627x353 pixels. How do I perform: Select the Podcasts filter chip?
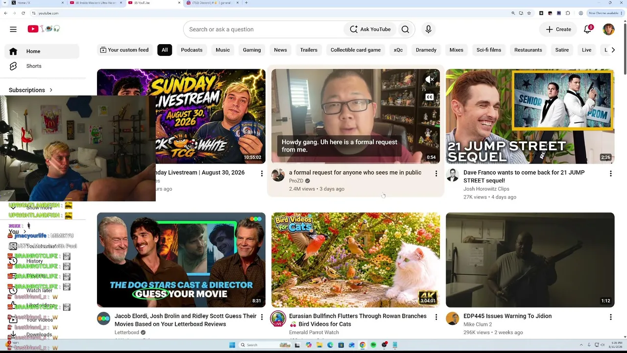(x=192, y=50)
